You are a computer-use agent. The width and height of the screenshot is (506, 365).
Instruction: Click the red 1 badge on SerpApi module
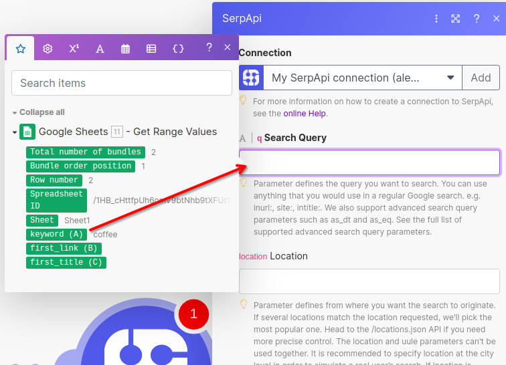click(x=193, y=314)
